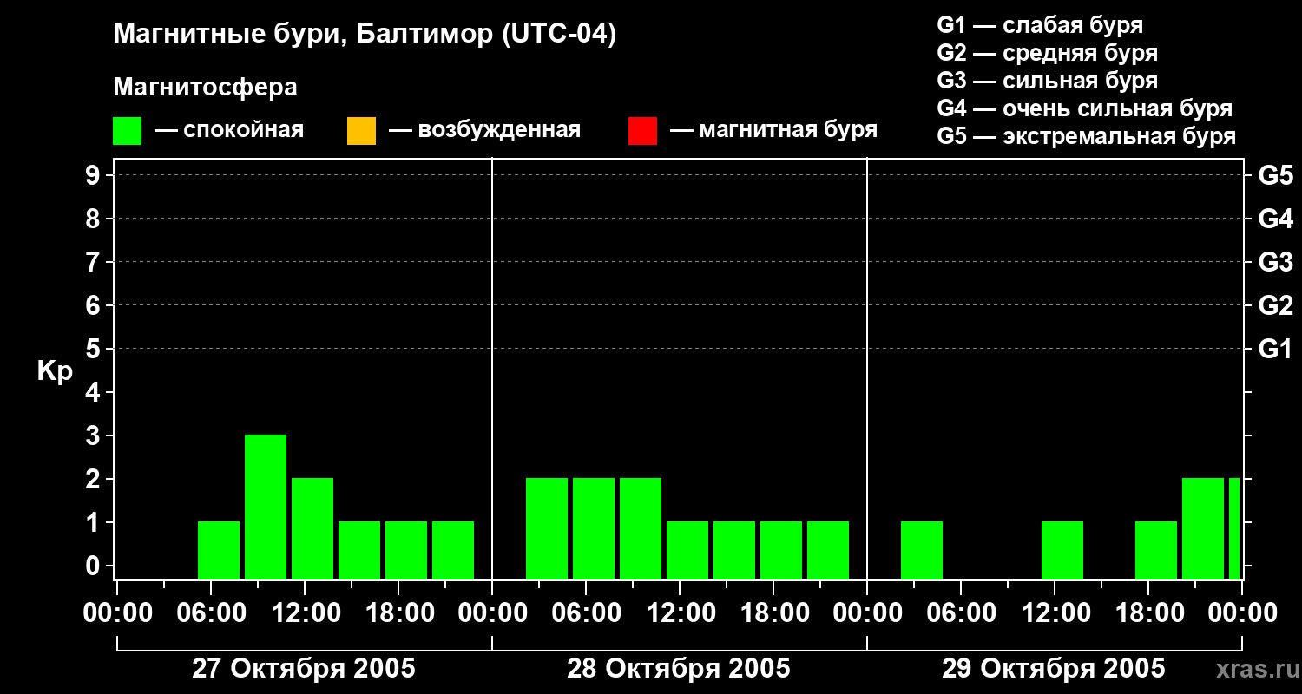Click 'G1 — слабая буря' description

click(1040, 25)
